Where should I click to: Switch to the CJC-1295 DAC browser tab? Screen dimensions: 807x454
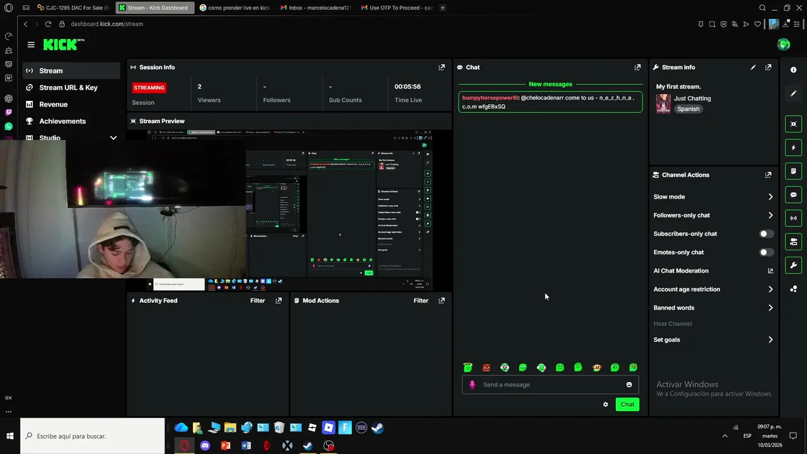[73, 8]
